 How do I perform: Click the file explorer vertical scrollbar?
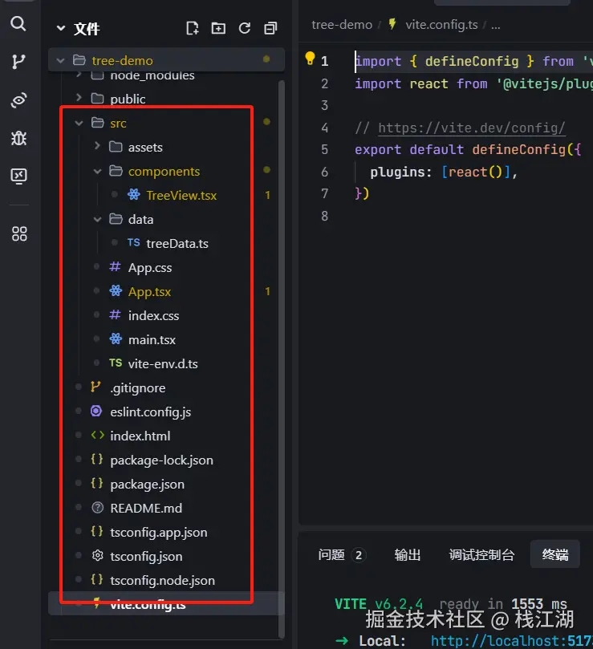(x=282, y=359)
